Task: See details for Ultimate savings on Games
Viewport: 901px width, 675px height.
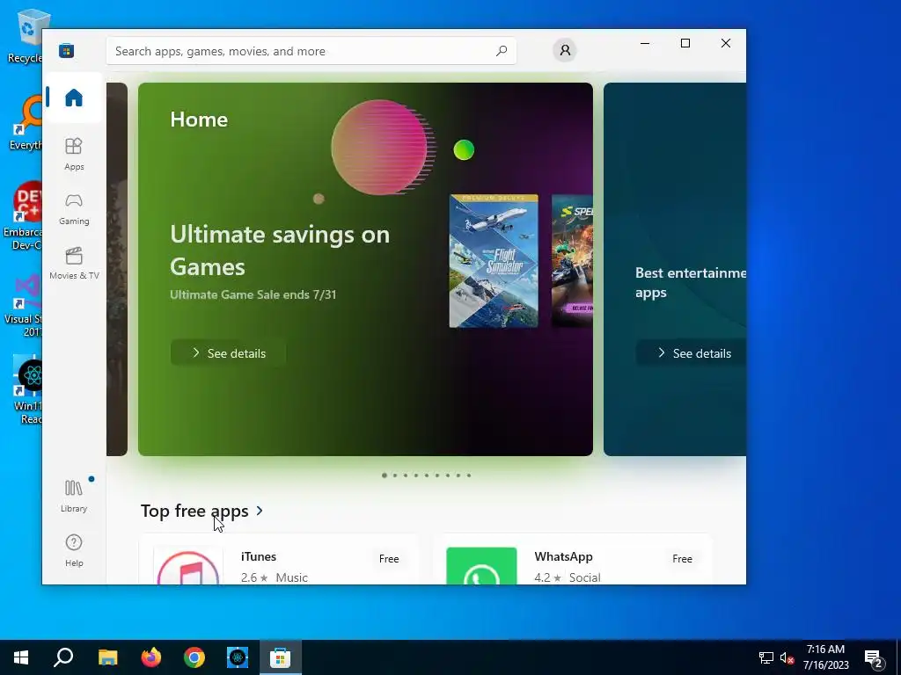Action: tap(228, 353)
